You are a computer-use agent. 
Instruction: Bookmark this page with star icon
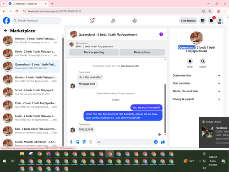pyautogui.click(x=210, y=11)
